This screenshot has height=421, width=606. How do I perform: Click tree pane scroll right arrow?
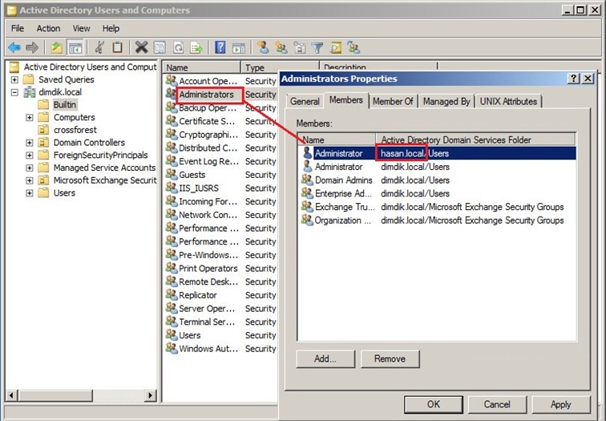[151, 395]
